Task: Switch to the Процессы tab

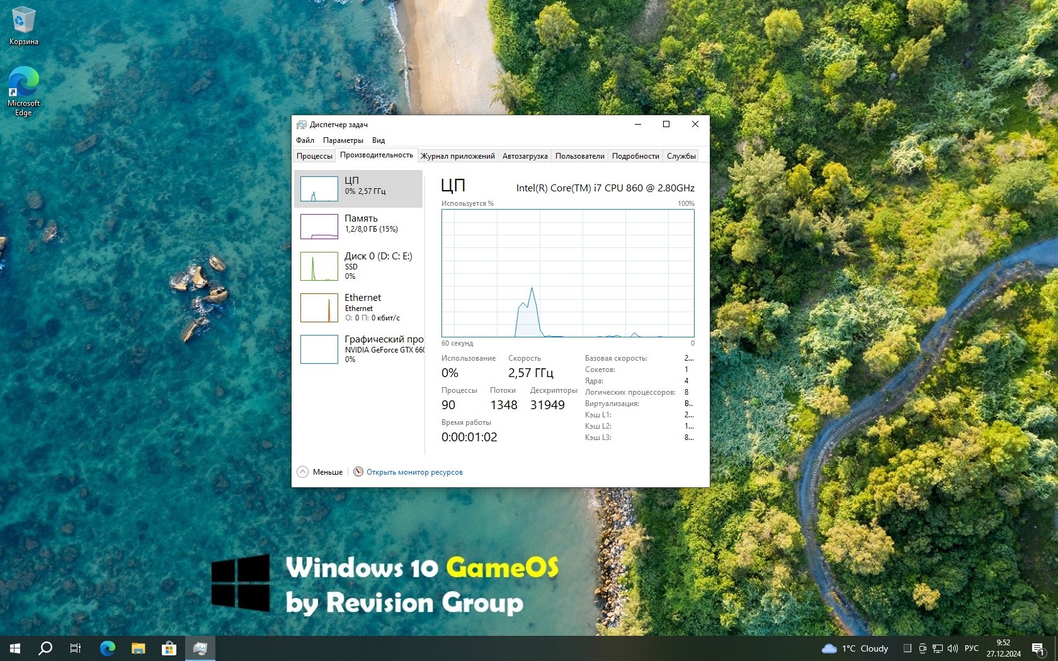Action: tap(314, 156)
